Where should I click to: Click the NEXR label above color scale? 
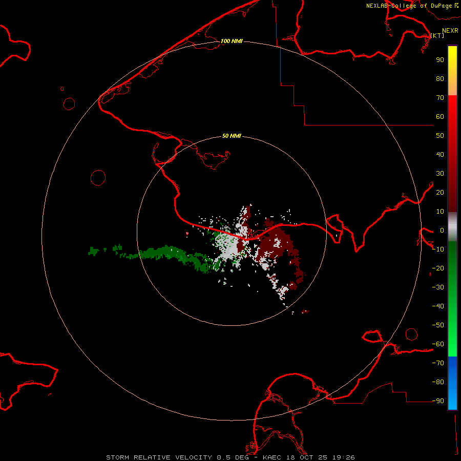pyautogui.click(x=450, y=31)
